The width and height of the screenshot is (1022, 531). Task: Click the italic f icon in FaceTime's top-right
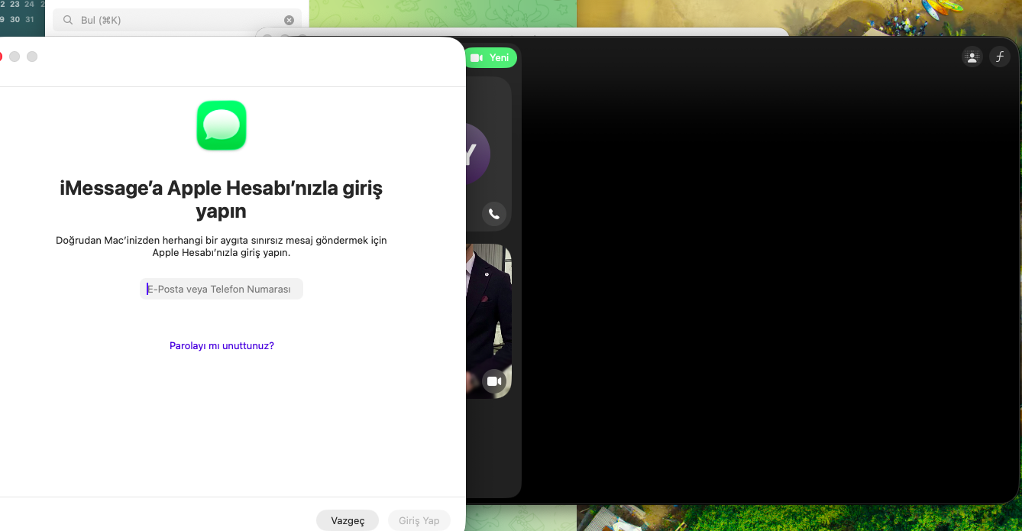[999, 57]
